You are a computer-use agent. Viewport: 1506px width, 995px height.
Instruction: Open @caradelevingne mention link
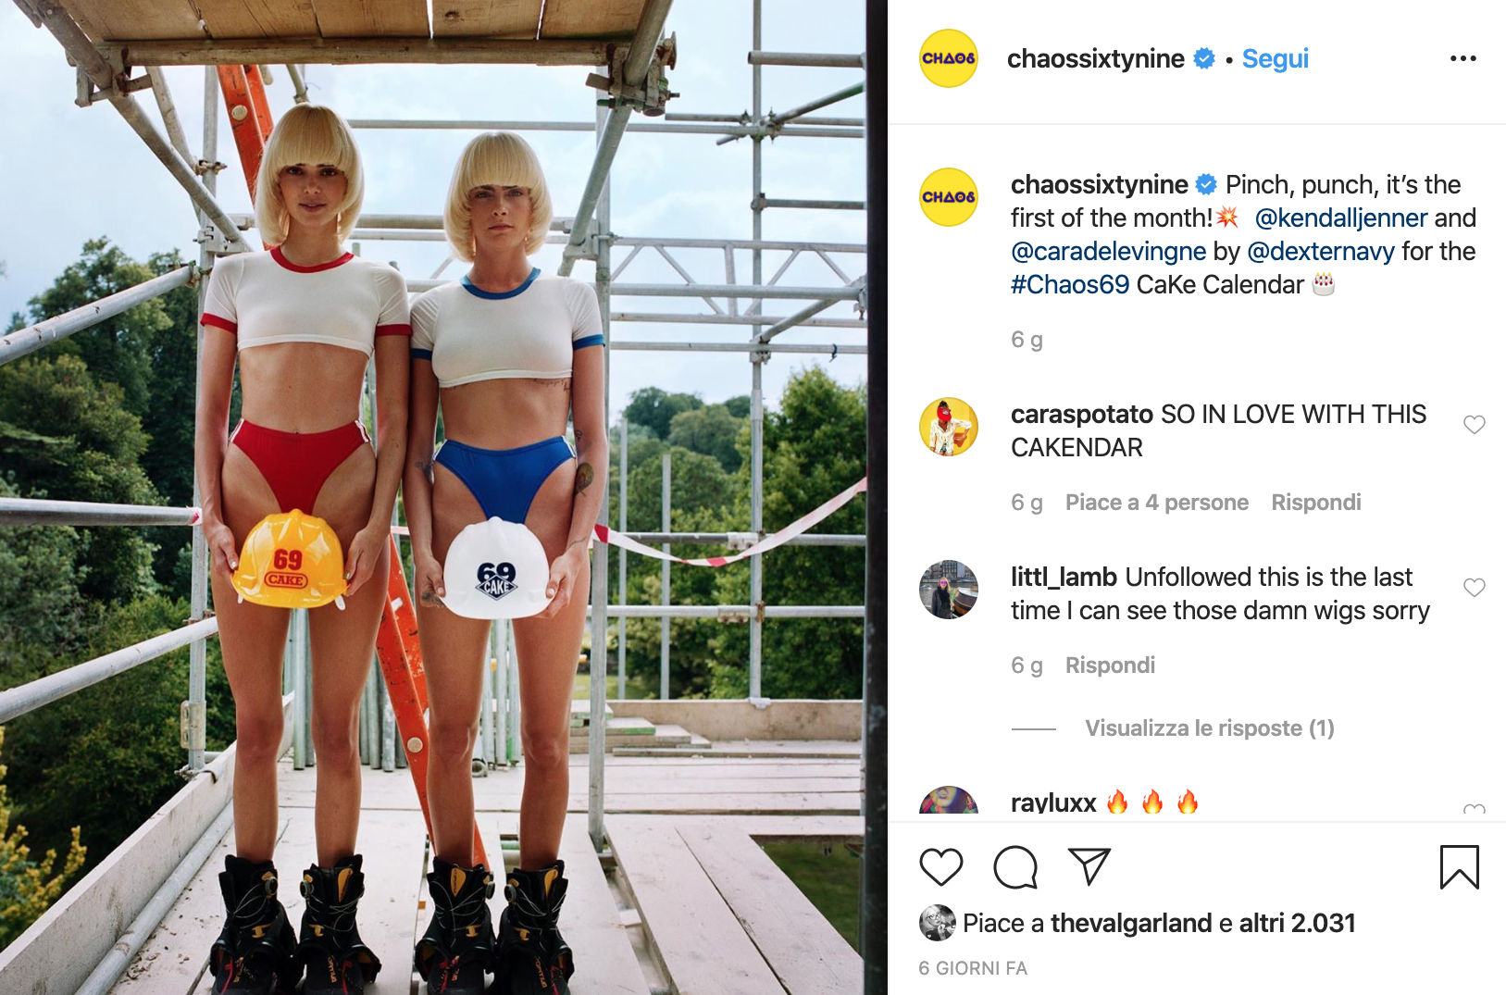coord(1108,251)
